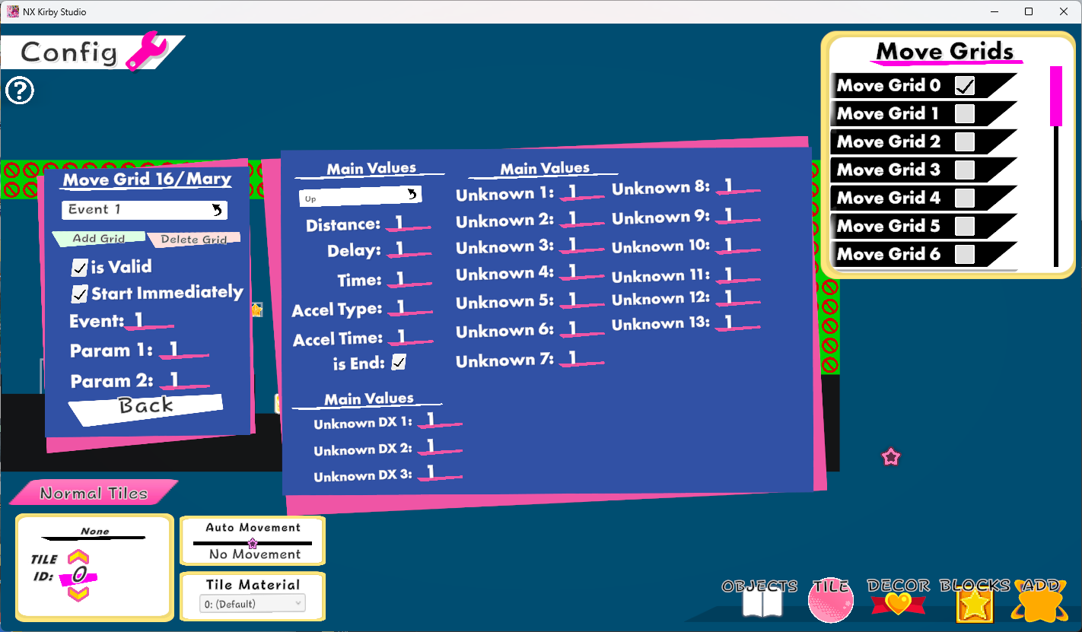Click the pink wrench Config icon
The width and height of the screenshot is (1082, 632).
point(146,51)
